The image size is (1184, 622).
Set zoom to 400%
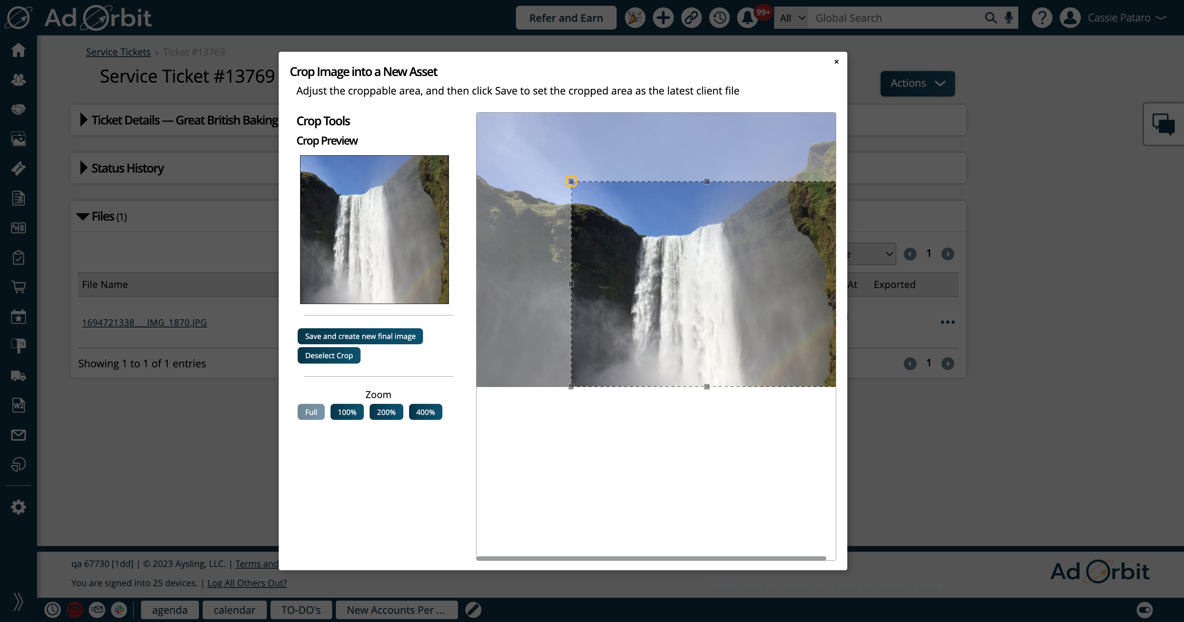(425, 412)
